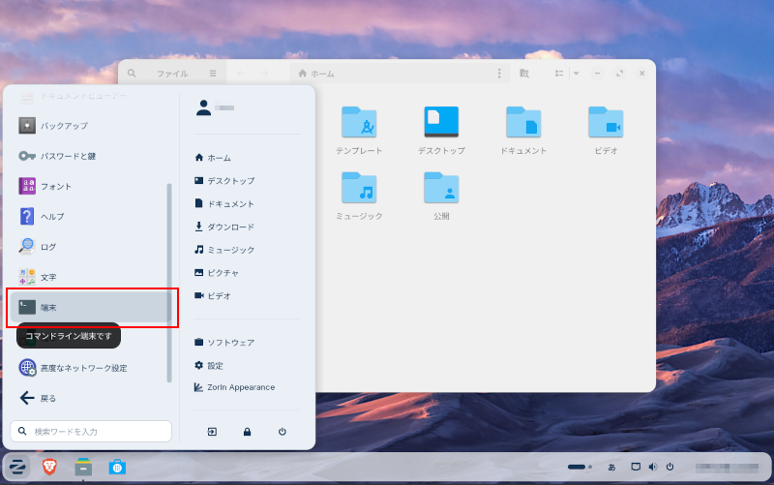Open 高度なネットワーク設定
This screenshot has height=485, width=774.
(83, 368)
